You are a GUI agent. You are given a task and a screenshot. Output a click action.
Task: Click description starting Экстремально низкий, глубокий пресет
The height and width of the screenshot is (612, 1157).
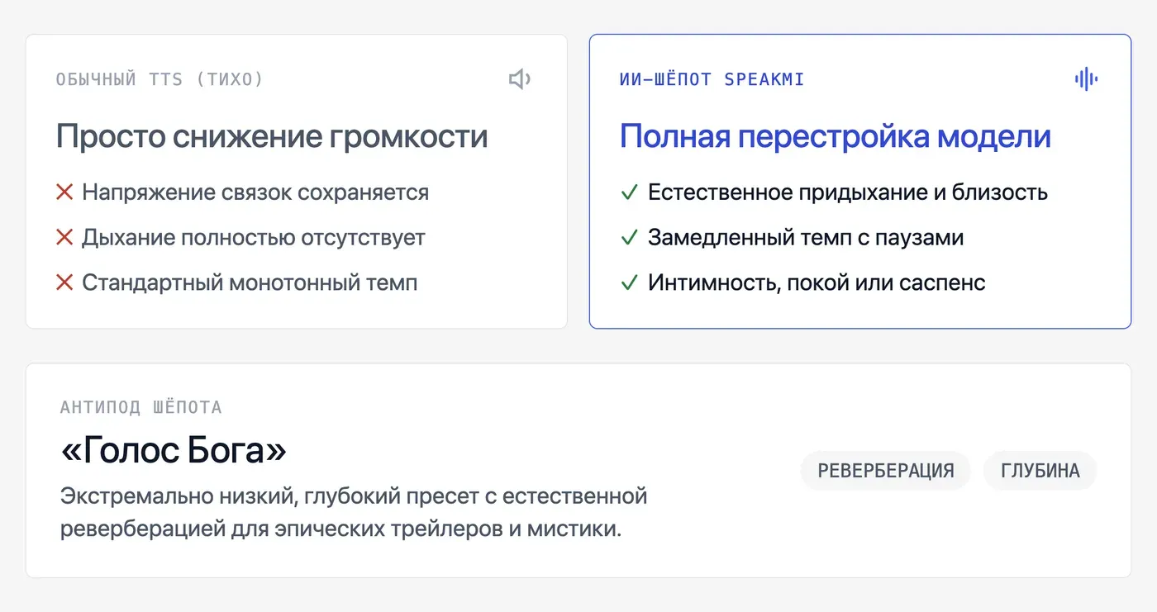[x=354, y=513]
